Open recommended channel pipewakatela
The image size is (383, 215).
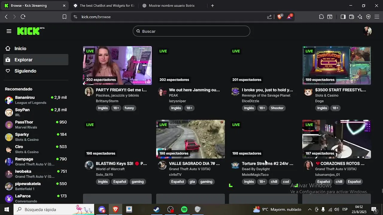pyautogui.click(x=36, y=186)
